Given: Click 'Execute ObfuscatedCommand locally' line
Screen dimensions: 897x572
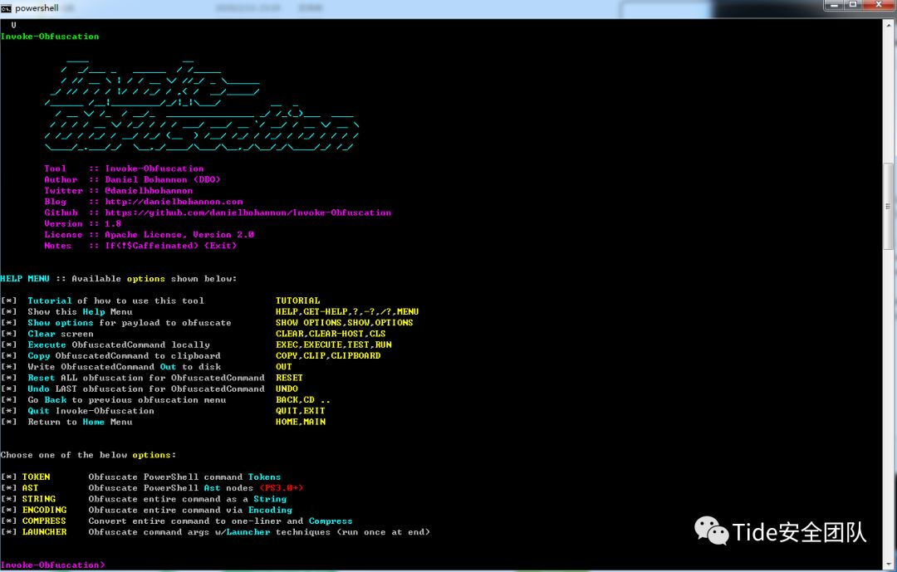Looking at the screenshot, I should click(119, 345).
